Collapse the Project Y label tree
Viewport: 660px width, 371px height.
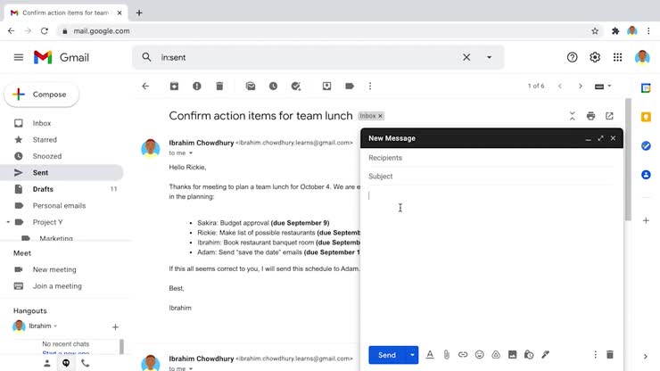coord(8,222)
